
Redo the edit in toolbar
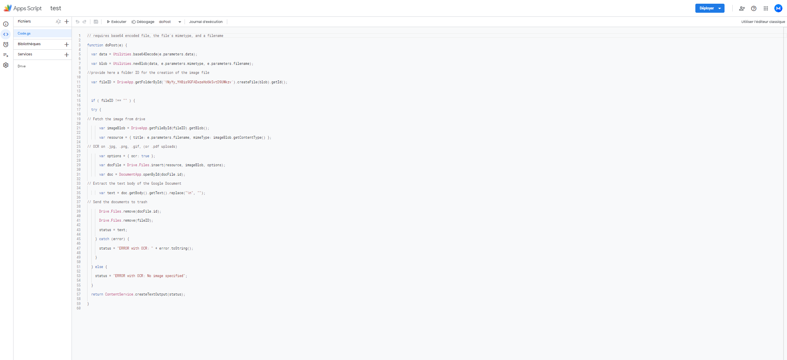[85, 22]
